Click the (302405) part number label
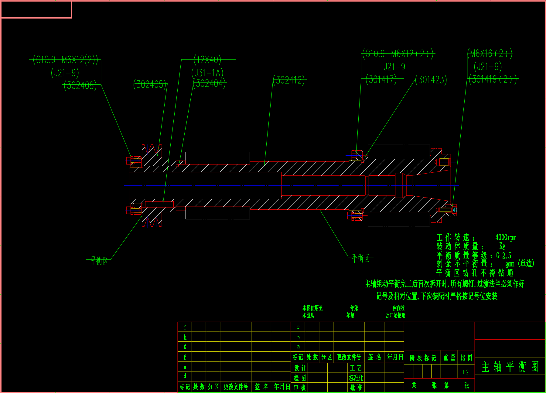 (150, 84)
